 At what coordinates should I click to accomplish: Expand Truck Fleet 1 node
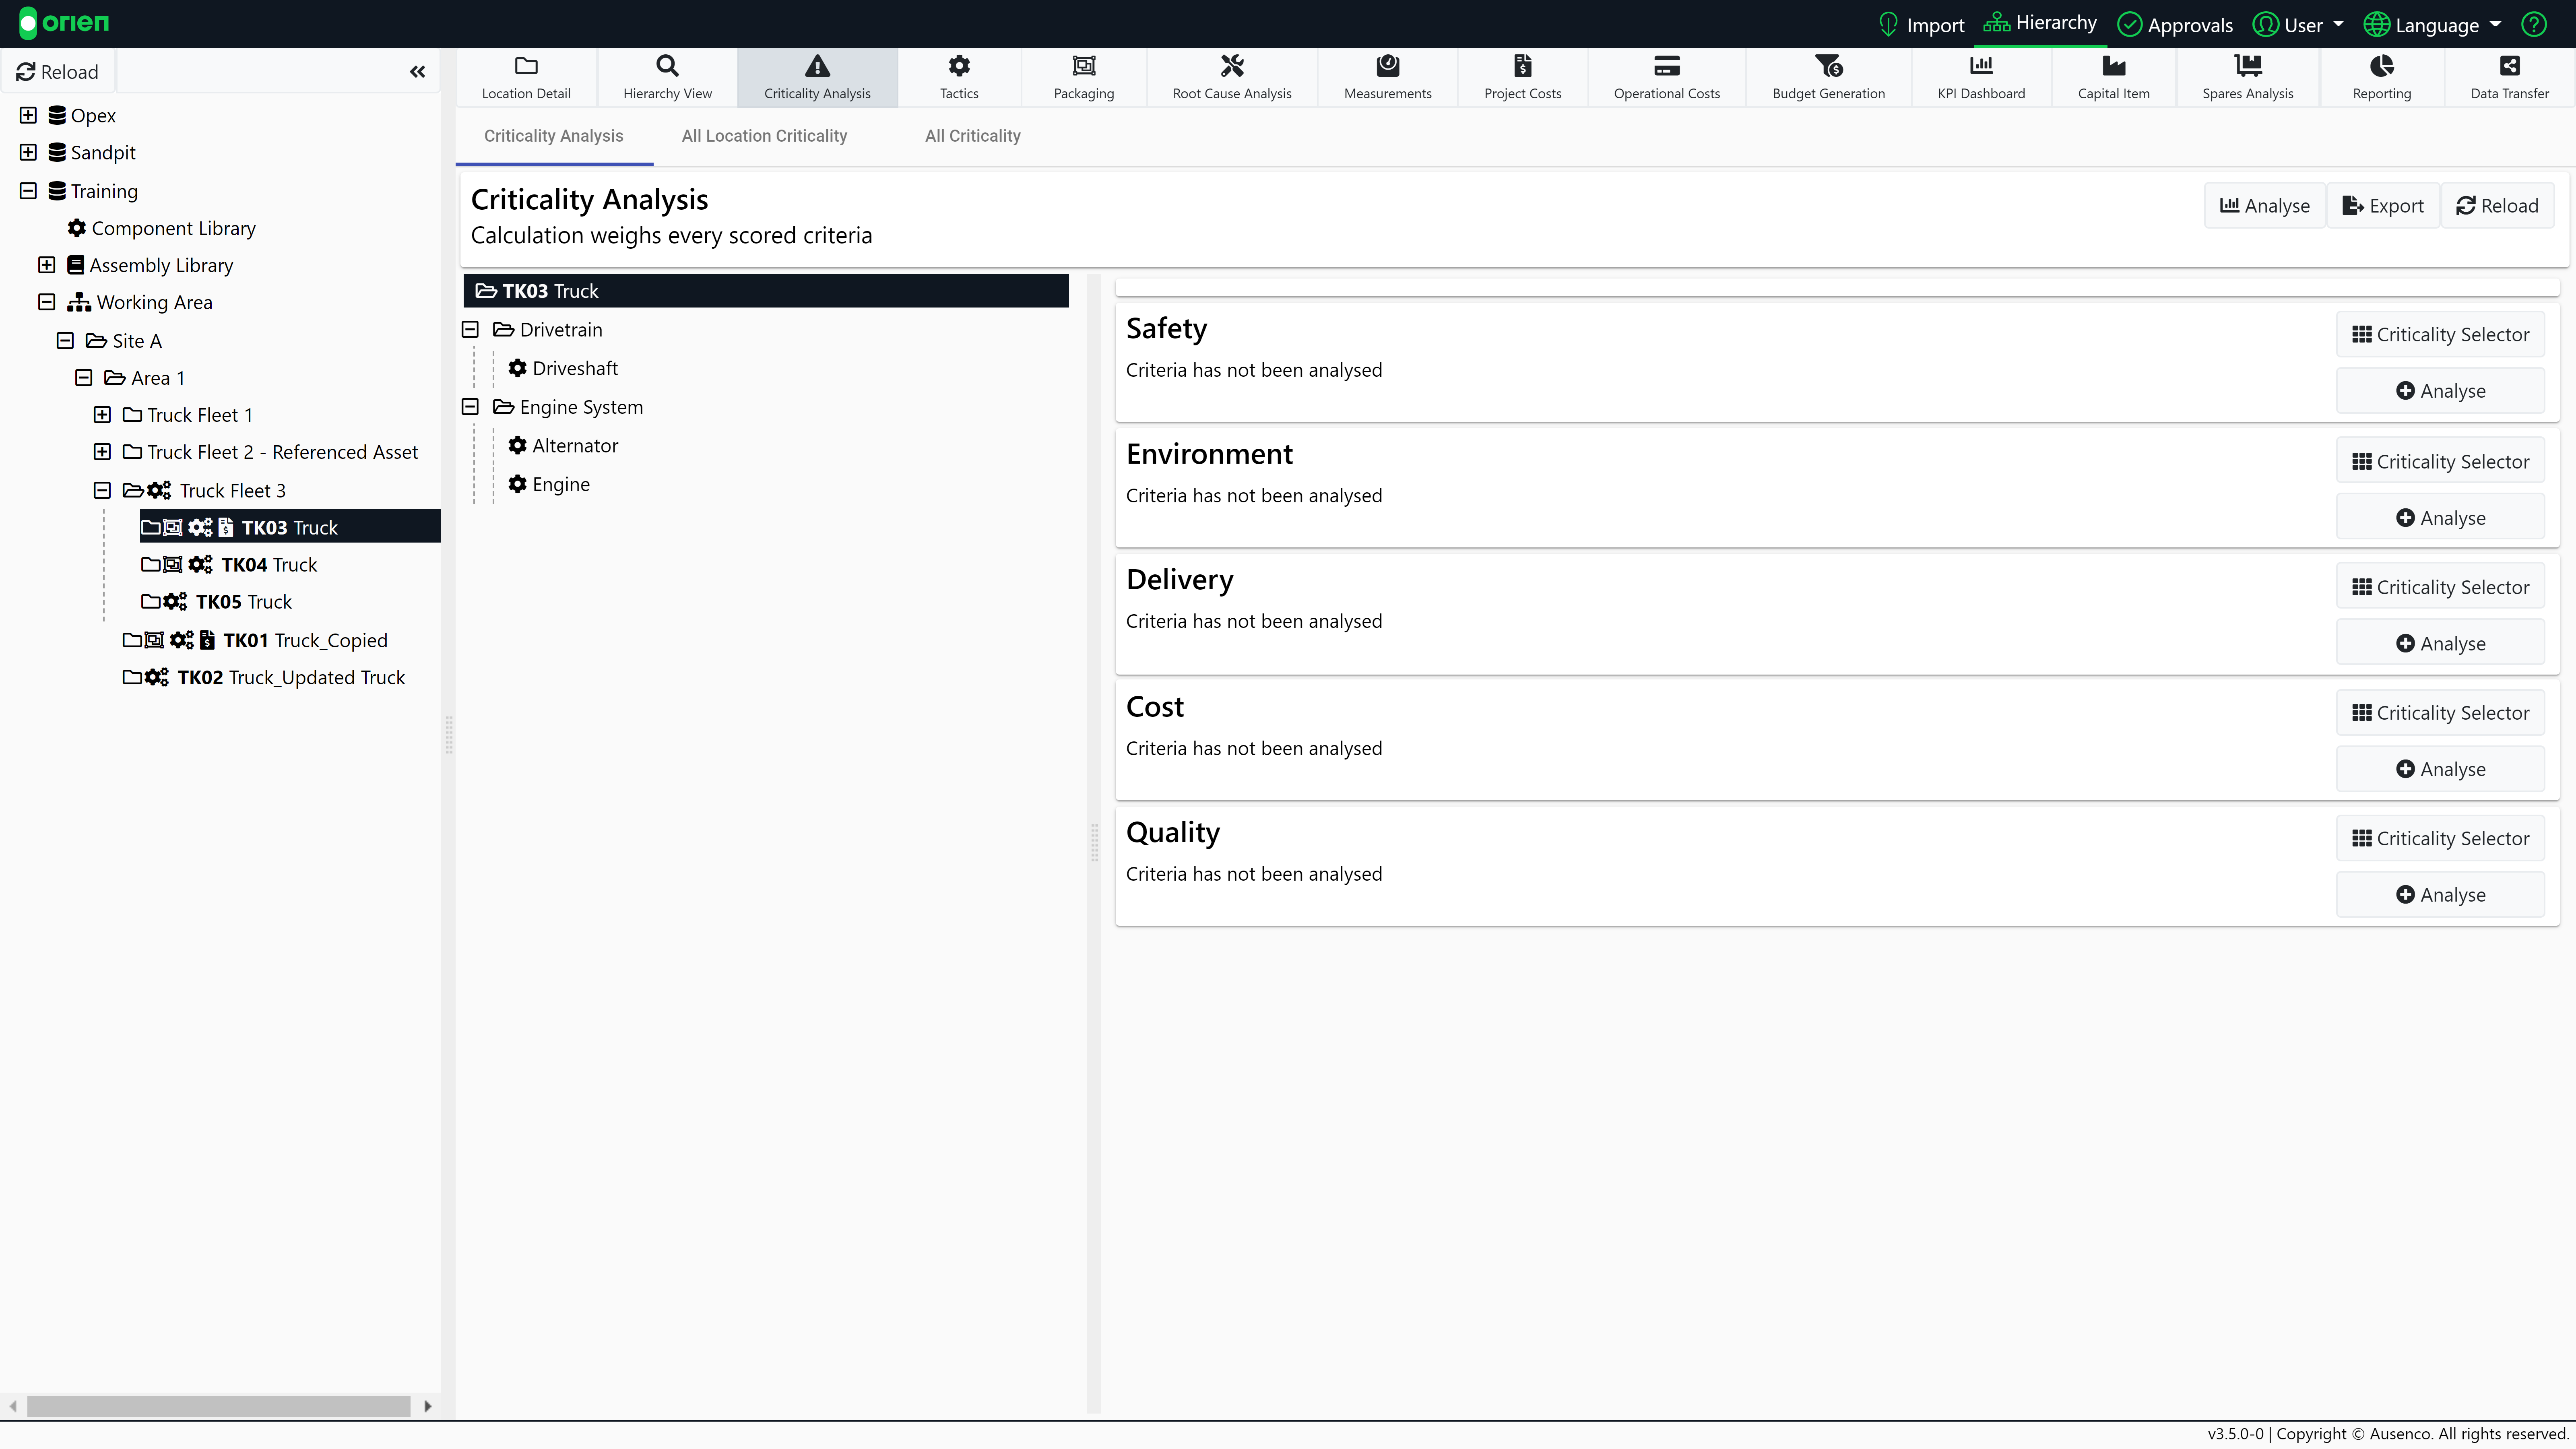click(x=102, y=415)
